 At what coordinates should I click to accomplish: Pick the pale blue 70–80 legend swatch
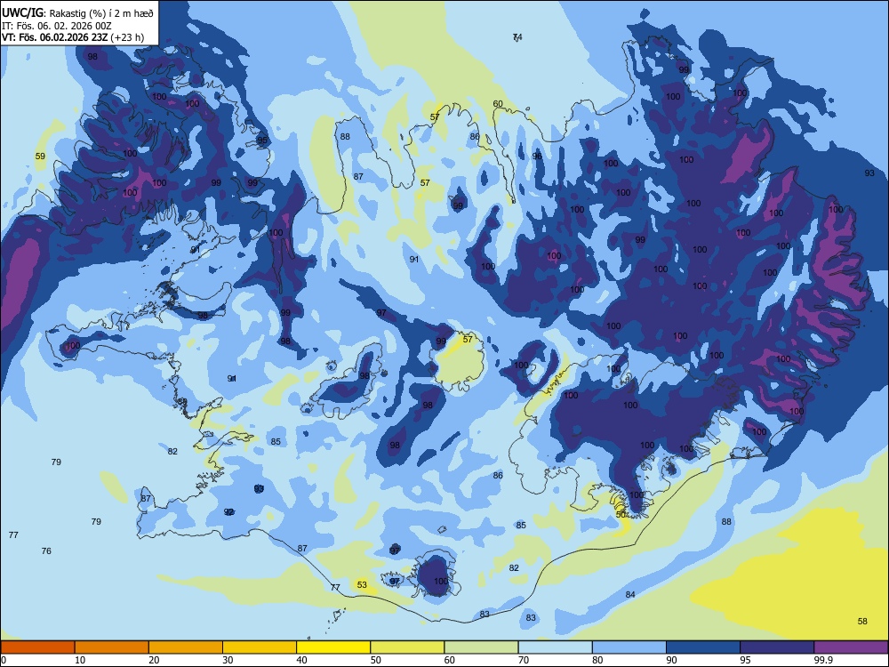pos(555,647)
